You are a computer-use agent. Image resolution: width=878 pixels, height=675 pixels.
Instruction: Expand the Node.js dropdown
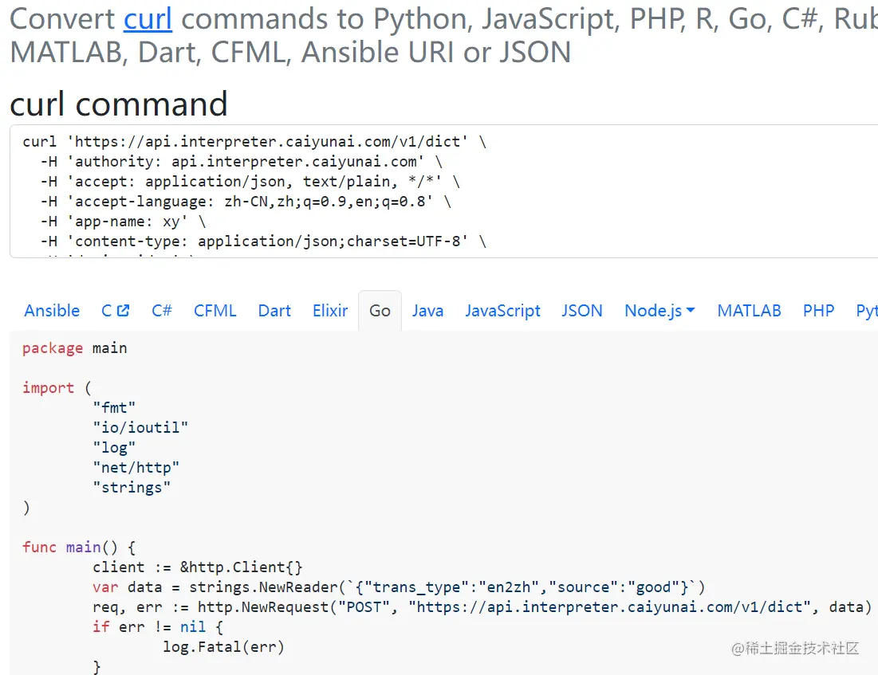[659, 311]
